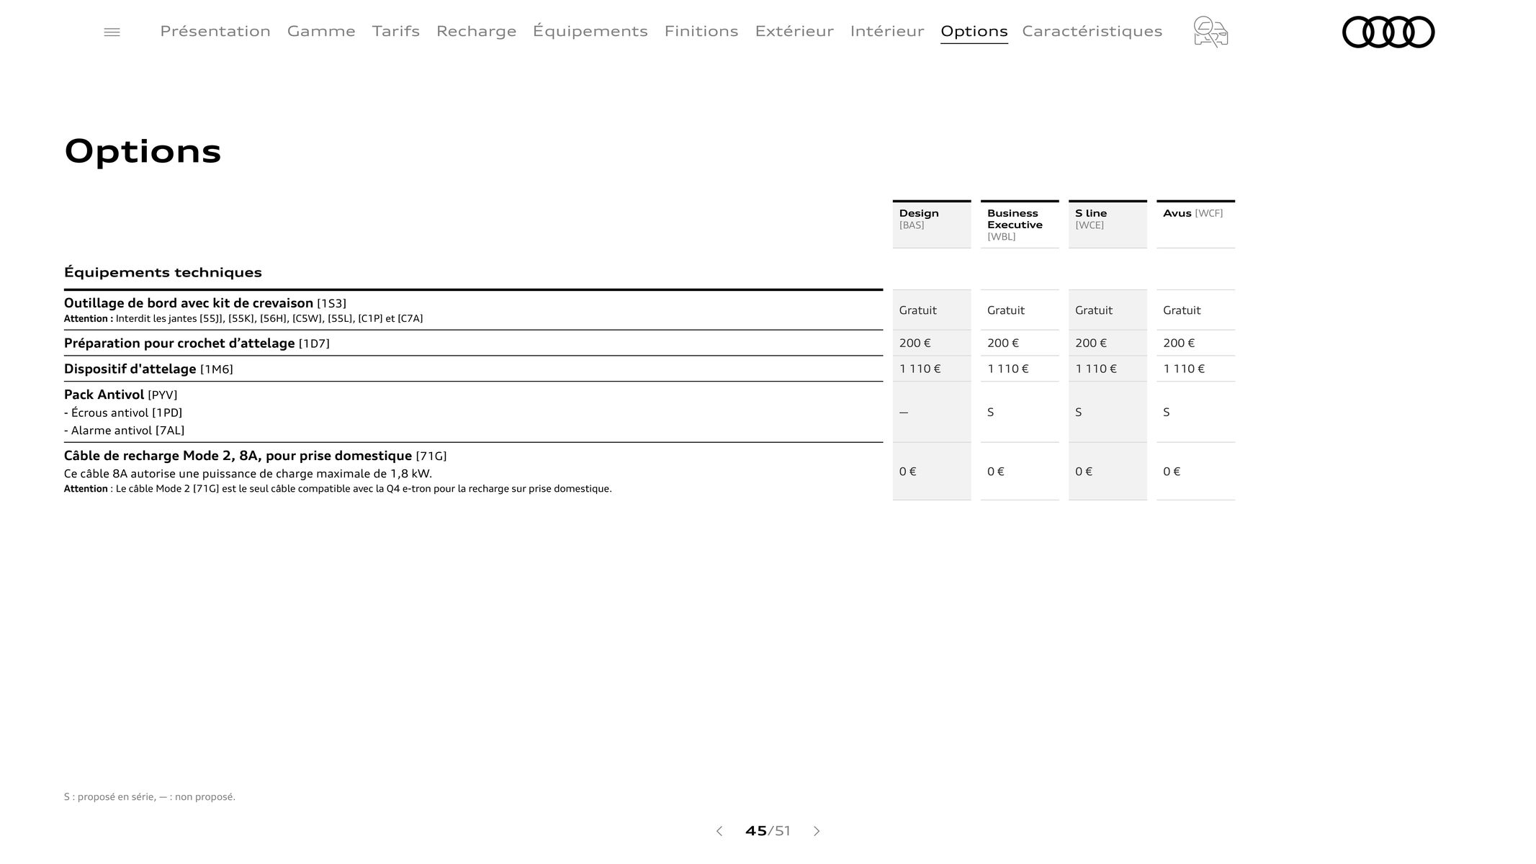Click Gratuit in Business Executive column
Screen dimensions: 1536x864
[x=1005, y=310]
